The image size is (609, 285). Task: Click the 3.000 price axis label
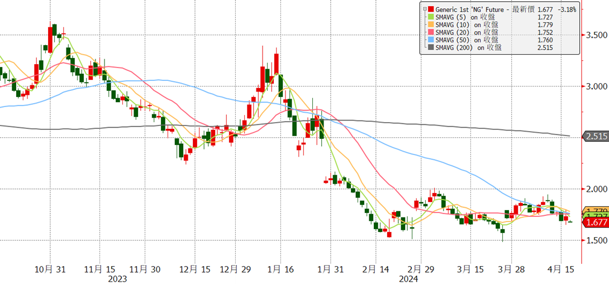[x=596, y=86]
